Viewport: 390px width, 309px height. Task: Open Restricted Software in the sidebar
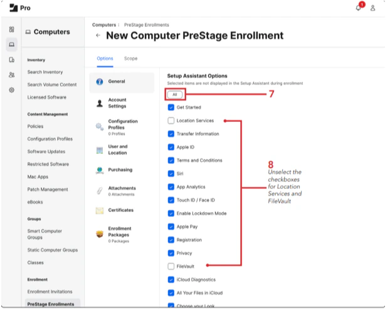tap(48, 165)
